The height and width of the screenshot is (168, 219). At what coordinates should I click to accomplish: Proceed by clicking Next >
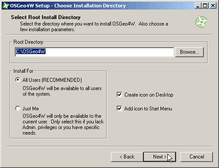(x=160, y=157)
